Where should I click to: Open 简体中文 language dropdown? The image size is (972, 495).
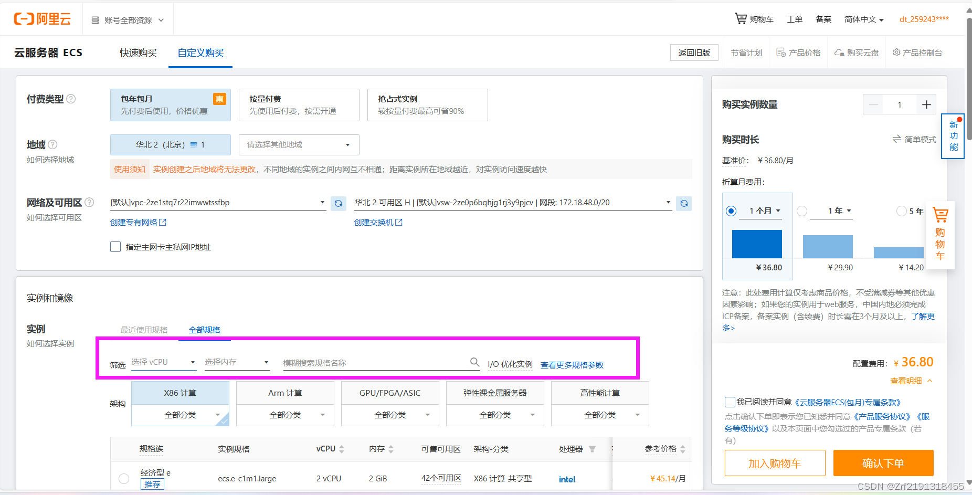pyautogui.click(x=864, y=19)
